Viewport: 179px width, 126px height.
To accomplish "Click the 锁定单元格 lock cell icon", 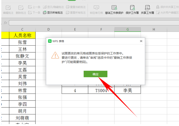I will pos(96,7).
